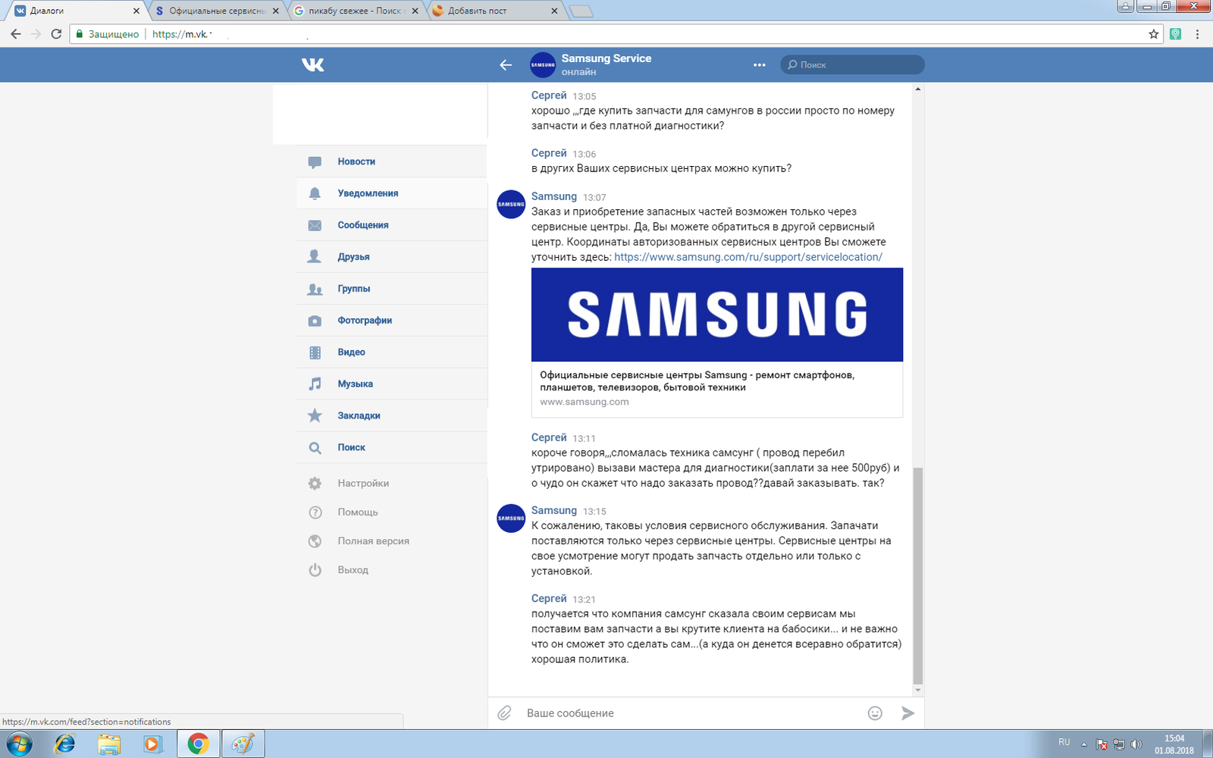Click Samsung avatar on 13:07 message
This screenshot has width=1213, height=758.
point(511,205)
